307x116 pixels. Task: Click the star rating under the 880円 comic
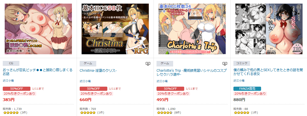pyautogui.click(x=241, y=113)
